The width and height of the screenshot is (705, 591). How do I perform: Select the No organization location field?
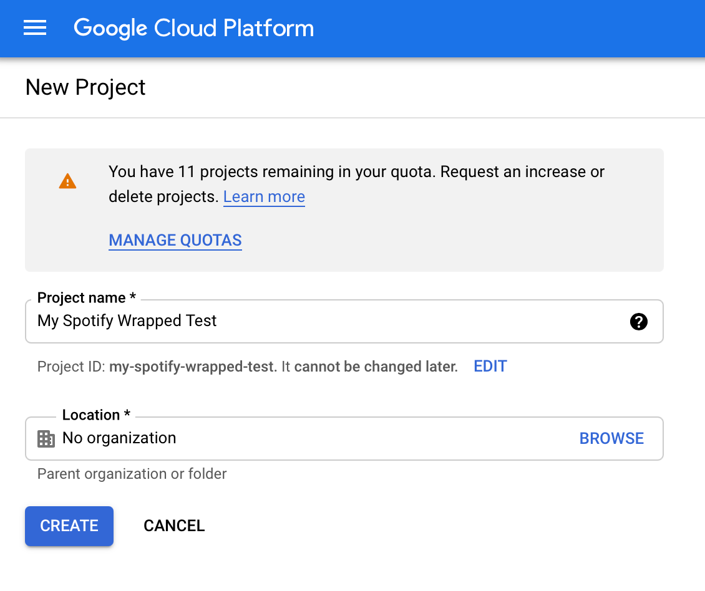coord(119,438)
